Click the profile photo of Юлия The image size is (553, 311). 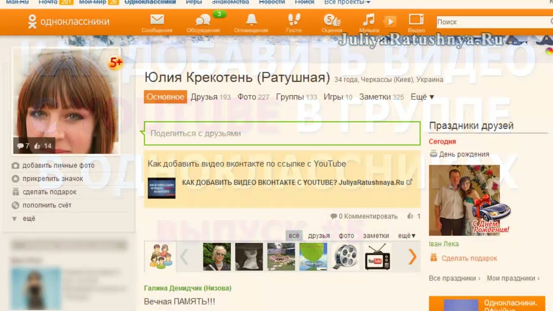point(66,100)
